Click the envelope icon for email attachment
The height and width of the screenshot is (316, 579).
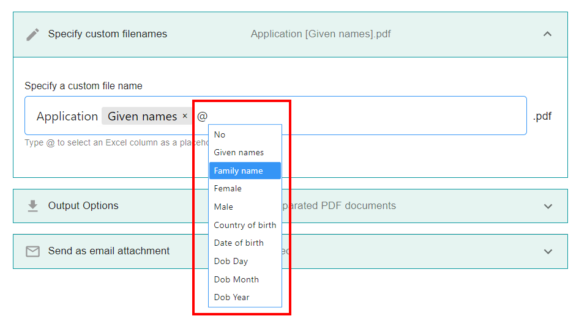click(x=32, y=251)
